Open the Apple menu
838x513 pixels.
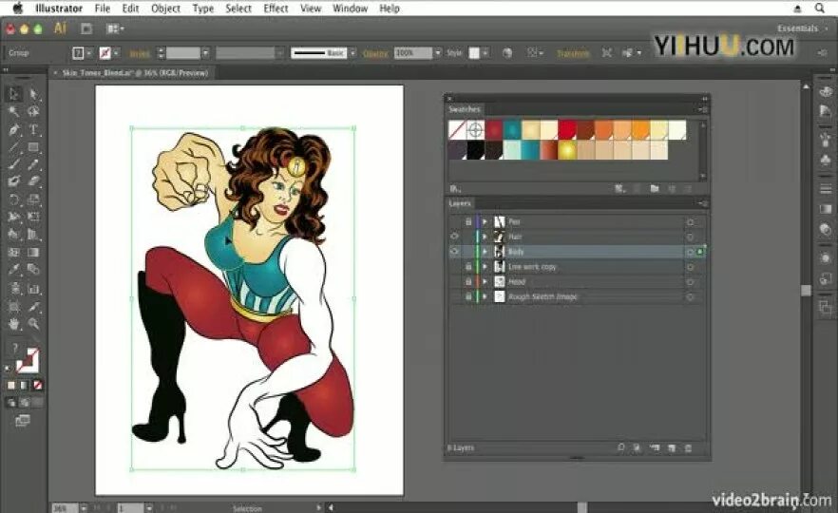[x=18, y=9]
